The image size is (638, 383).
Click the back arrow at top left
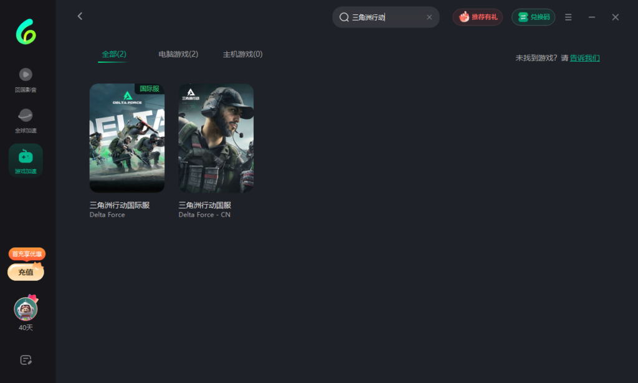coord(80,16)
